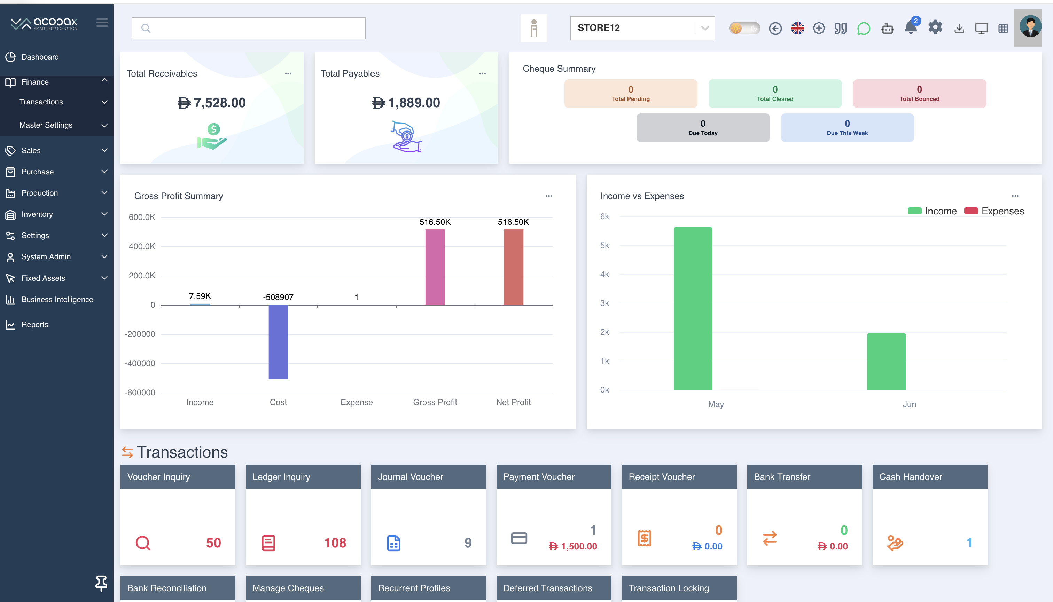Click the pin sidebar icon at bottom
The image size is (1053, 602).
point(101,583)
